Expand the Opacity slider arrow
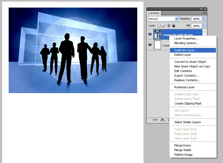Viewport: 223px width, 163px height. [204, 19]
